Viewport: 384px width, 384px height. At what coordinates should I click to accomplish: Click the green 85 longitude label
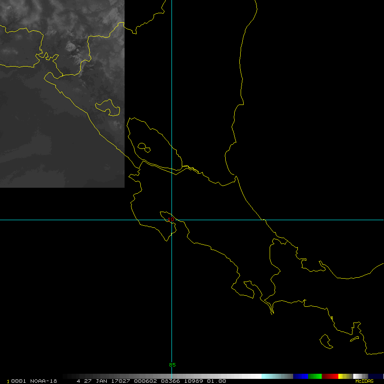(172, 365)
